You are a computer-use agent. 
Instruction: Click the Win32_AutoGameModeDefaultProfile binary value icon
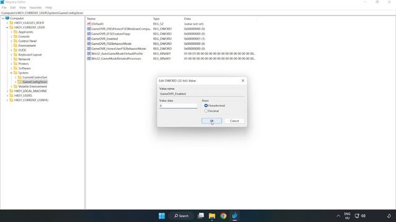pyautogui.click(x=89, y=54)
